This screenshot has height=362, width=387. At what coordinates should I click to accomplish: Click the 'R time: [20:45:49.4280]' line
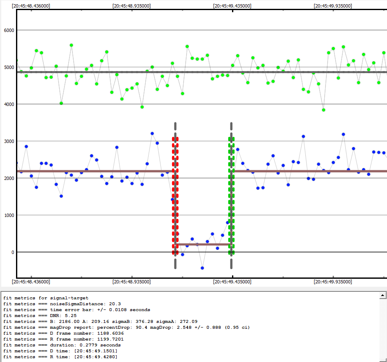[x=61, y=357]
